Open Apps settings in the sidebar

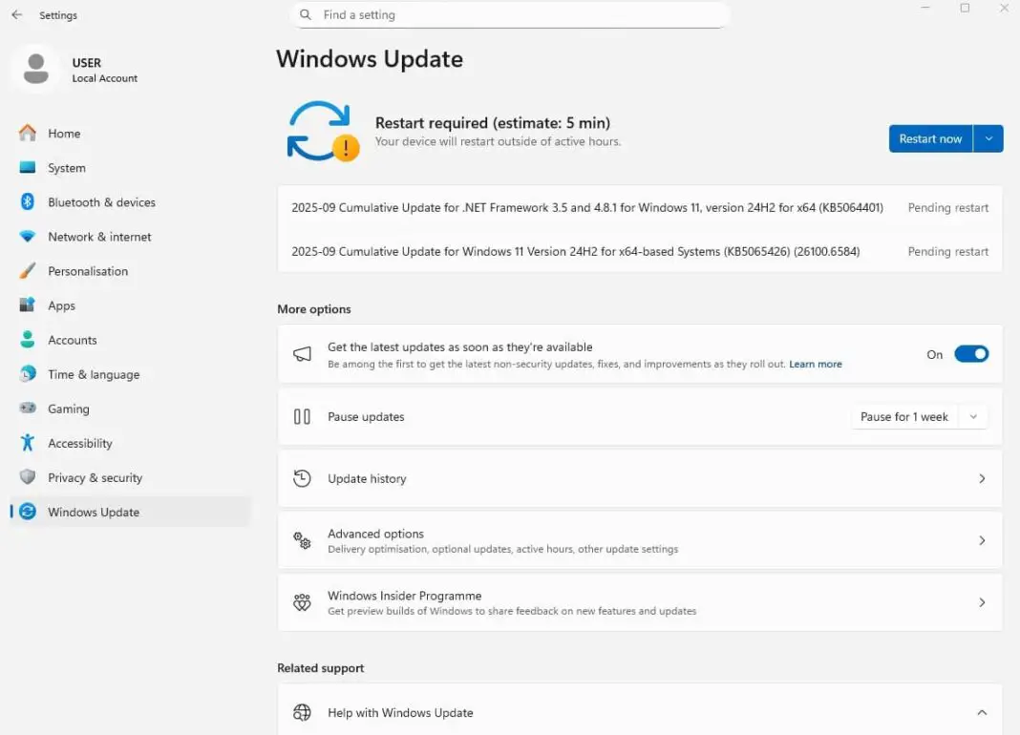coord(62,304)
